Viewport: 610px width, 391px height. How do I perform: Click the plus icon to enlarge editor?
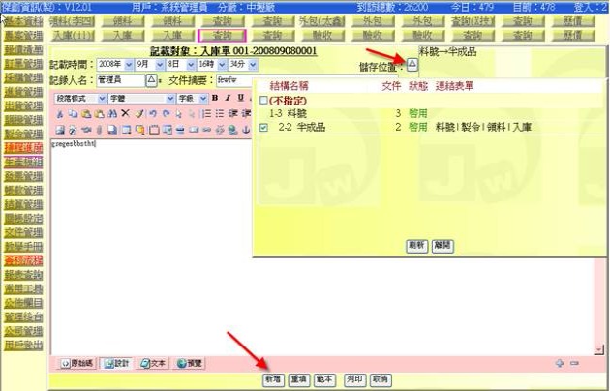[x=560, y=363]
